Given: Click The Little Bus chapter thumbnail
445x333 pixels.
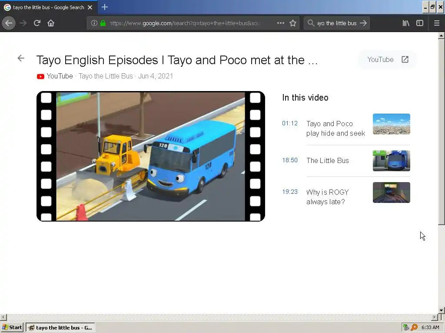Looking at the screenshot, I should coord(392,161).
